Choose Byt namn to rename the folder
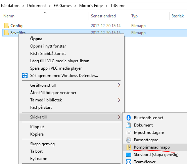187x164 pixels. 39,159
